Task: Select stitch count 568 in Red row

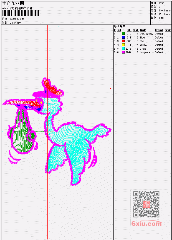Action: pyautogui.click(x=129, y=41)
